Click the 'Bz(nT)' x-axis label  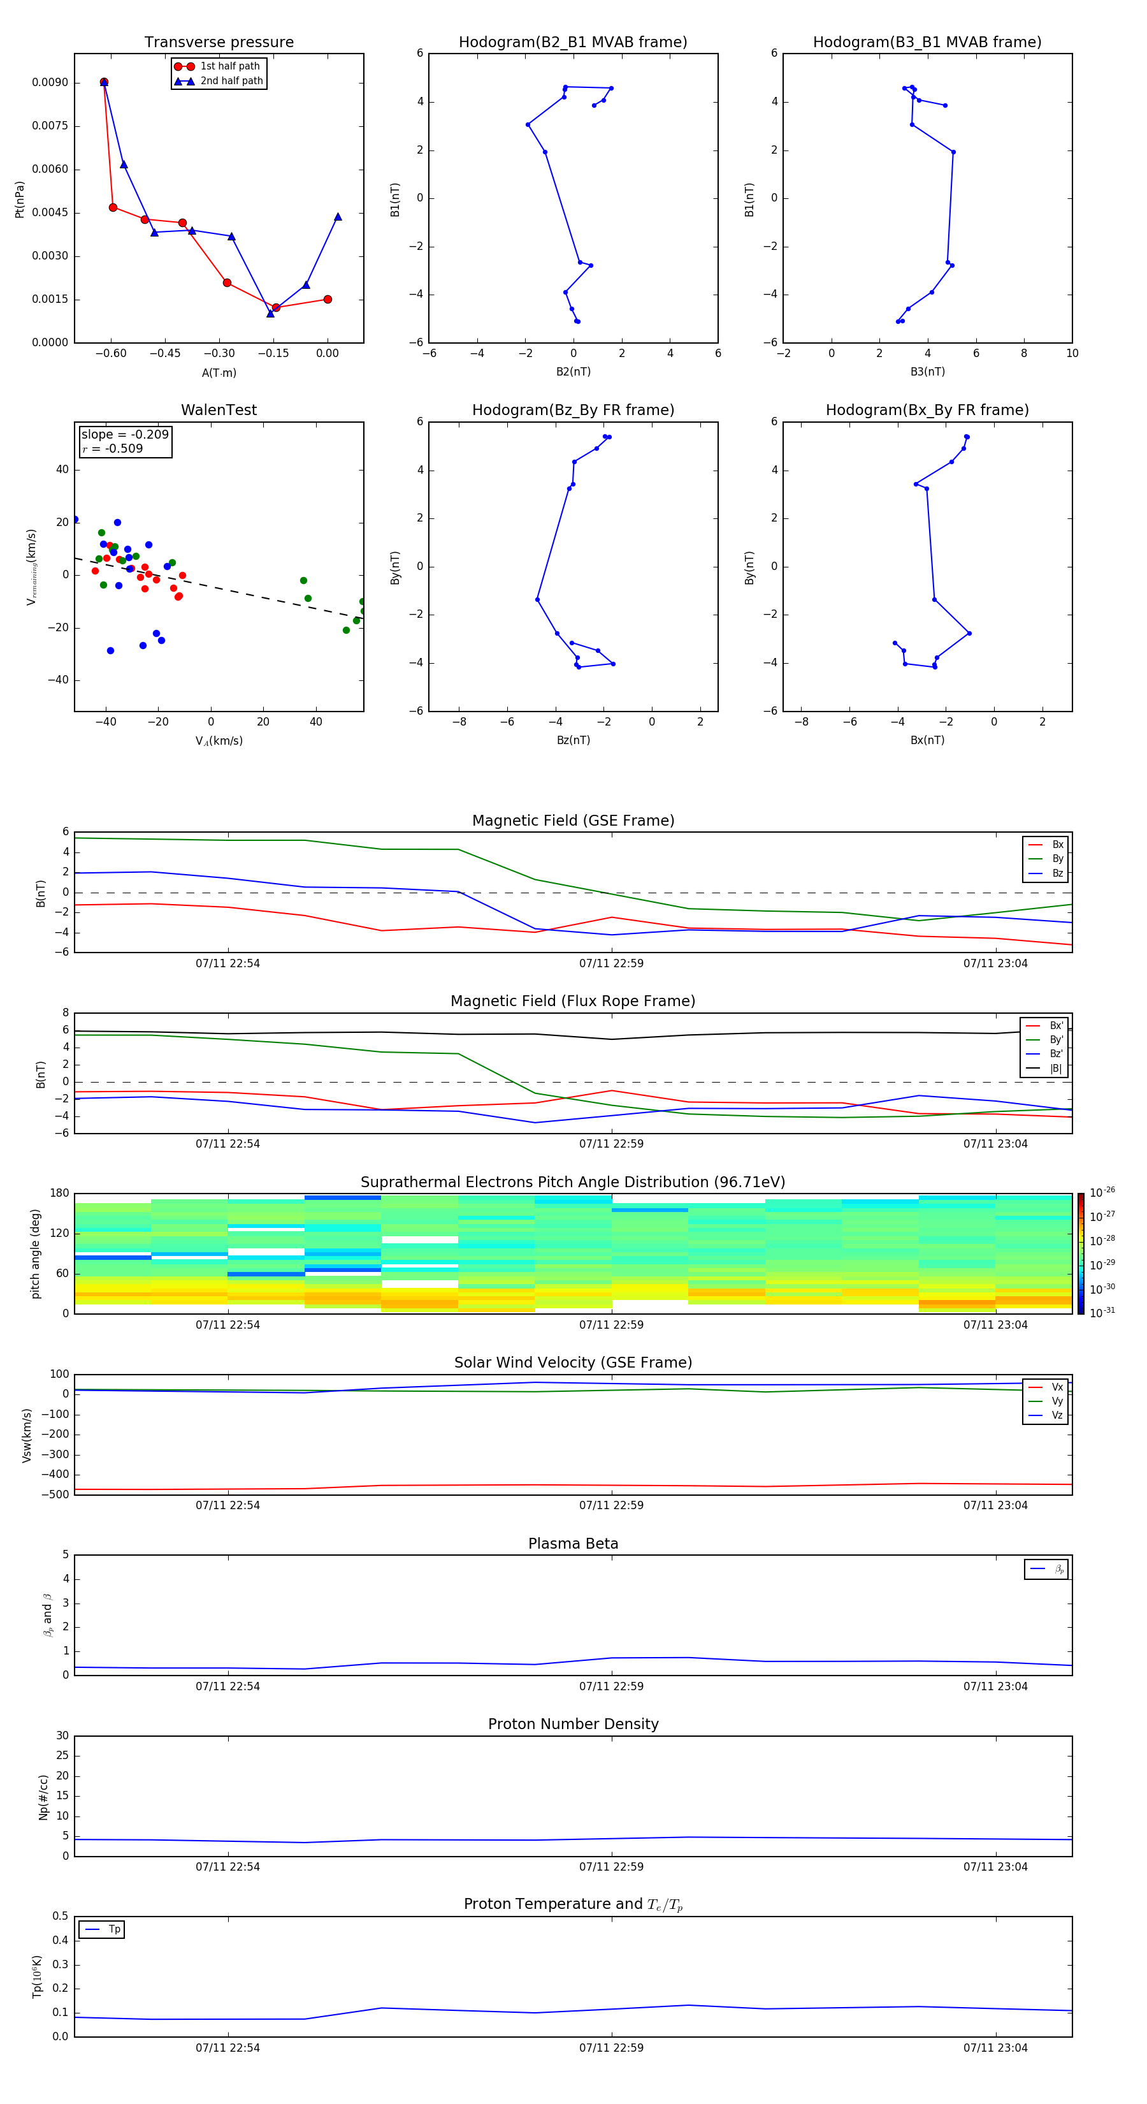point(573,740)
